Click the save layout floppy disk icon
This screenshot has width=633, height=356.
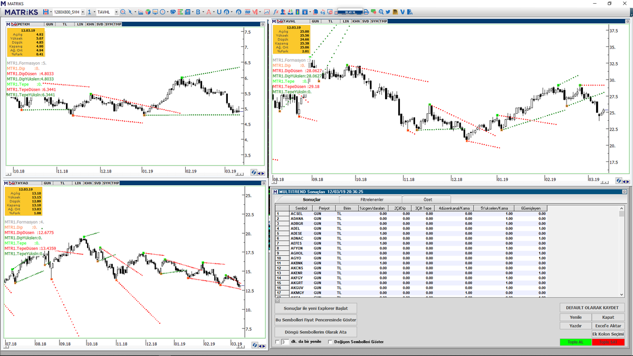click(46, 12)
